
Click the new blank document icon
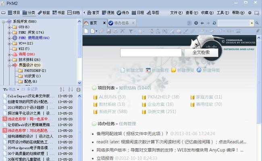pyautogui.click(x=86, y=31)
